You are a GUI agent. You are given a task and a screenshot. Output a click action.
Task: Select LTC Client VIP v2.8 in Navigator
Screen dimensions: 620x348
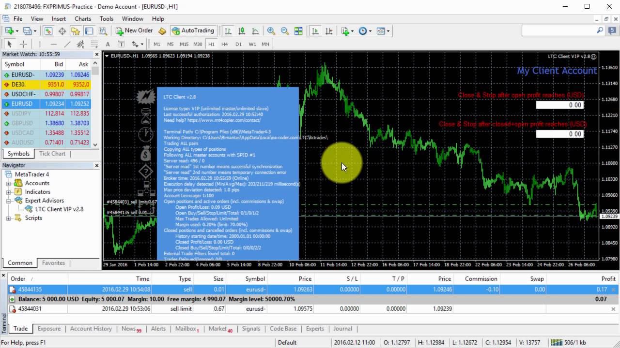pyautogui.click(x=59, y=209)
